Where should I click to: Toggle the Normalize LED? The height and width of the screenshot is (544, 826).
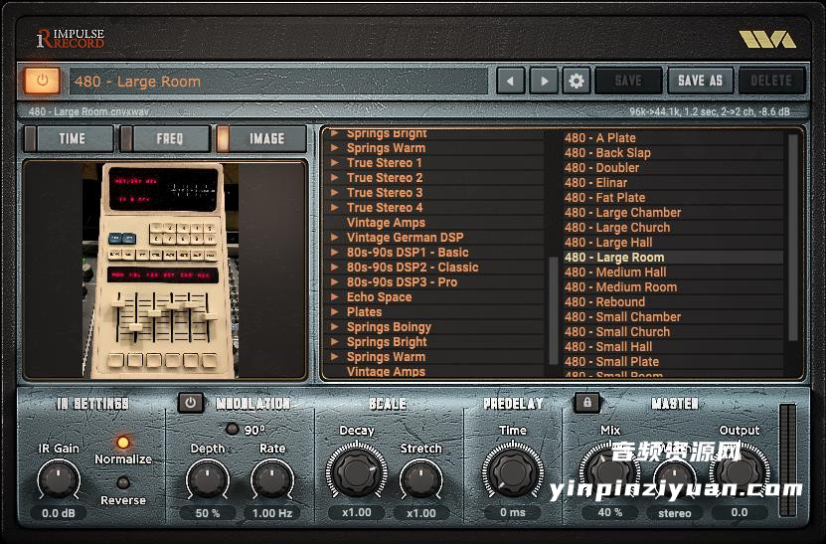pos(122,442)
